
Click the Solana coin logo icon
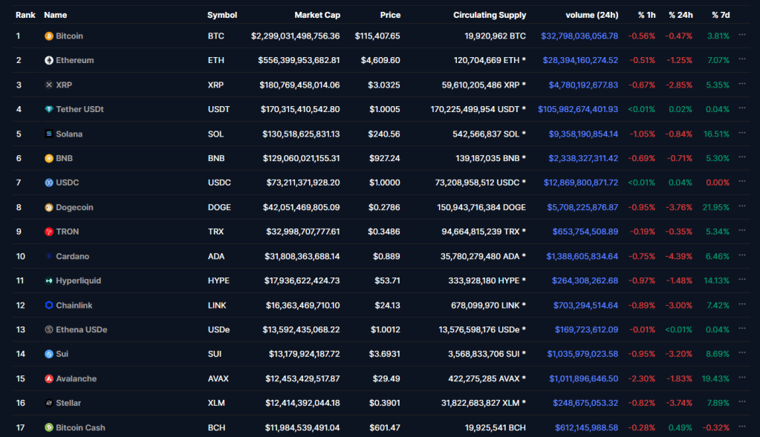49,134
